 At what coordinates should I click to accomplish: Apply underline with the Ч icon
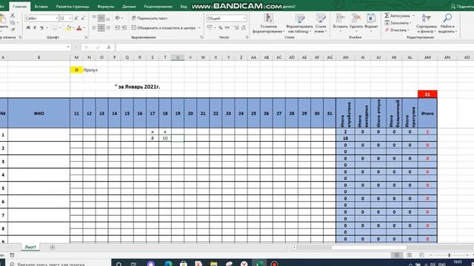pos(41,28)
